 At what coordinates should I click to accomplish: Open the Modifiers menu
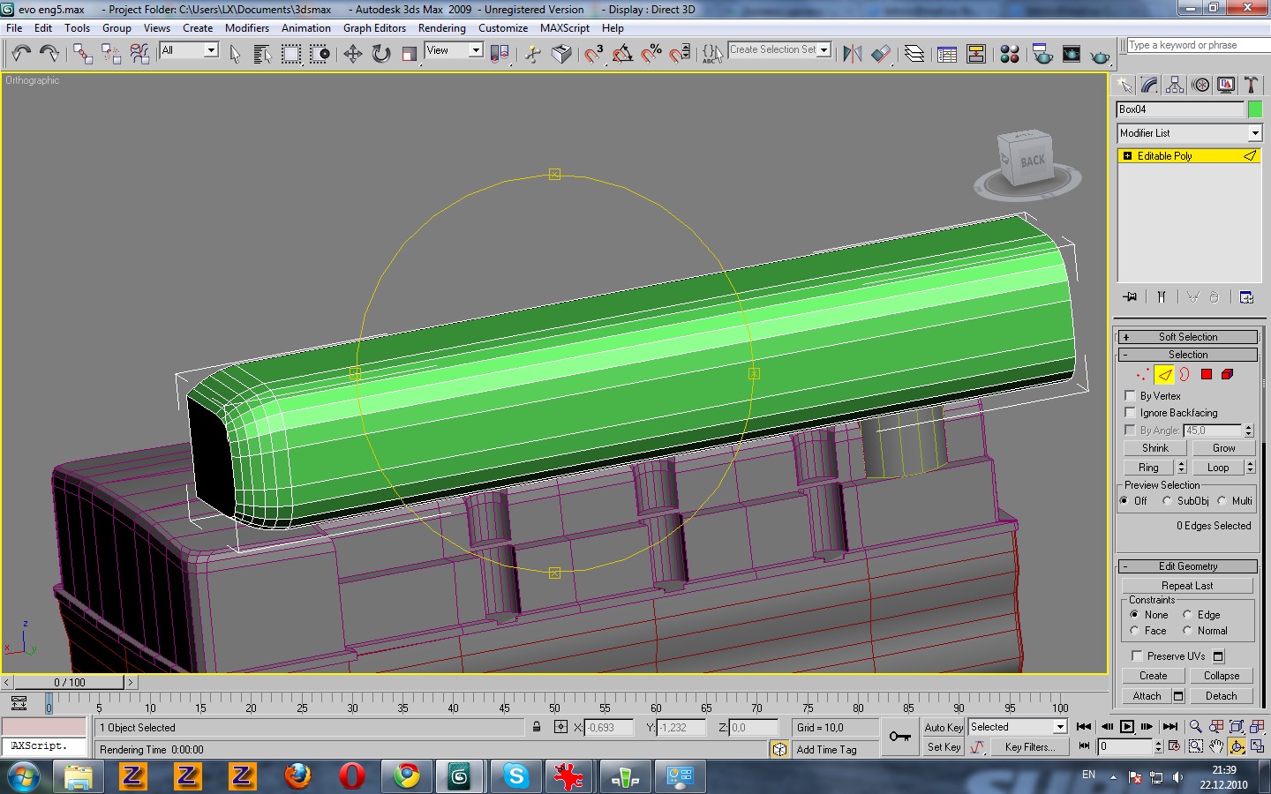point(246,28)
